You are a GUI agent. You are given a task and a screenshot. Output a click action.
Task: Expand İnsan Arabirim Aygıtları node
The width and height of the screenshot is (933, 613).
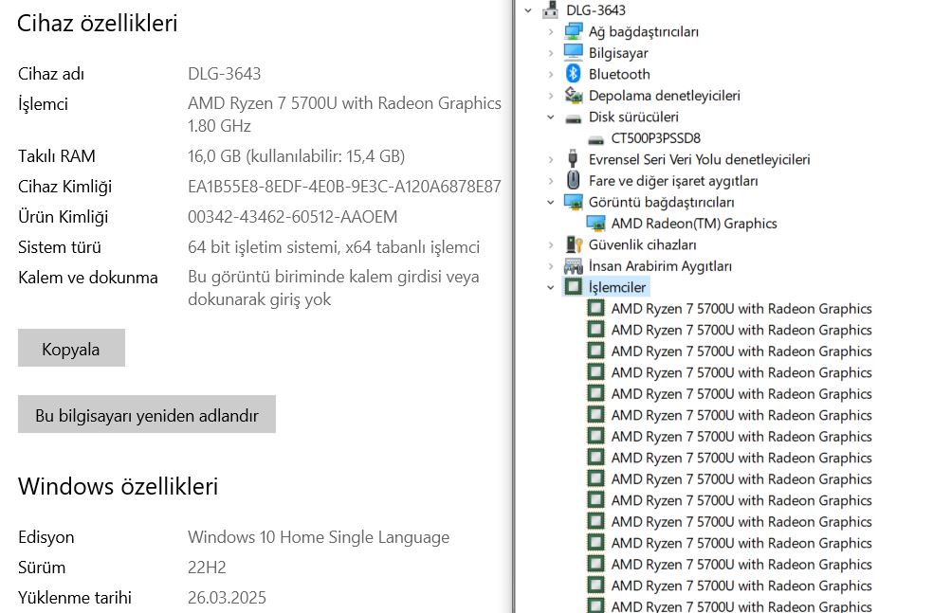coord(550,266)
